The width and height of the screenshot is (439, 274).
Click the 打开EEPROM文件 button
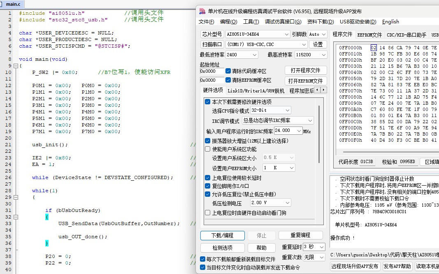(x=305, y=81)
